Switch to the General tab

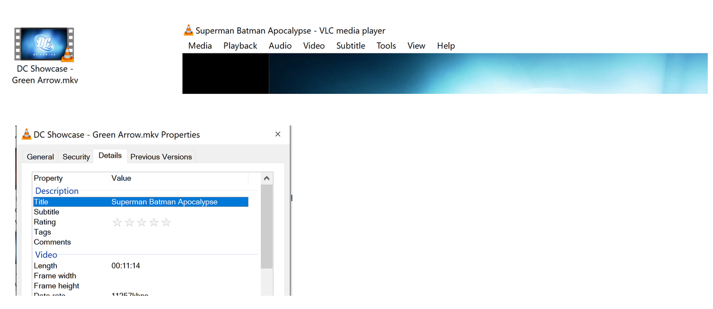(x=40, y=157)
